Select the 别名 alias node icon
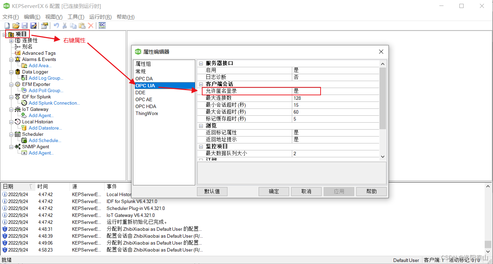Screen dimensions: 493x264 (x=18, y=47)
